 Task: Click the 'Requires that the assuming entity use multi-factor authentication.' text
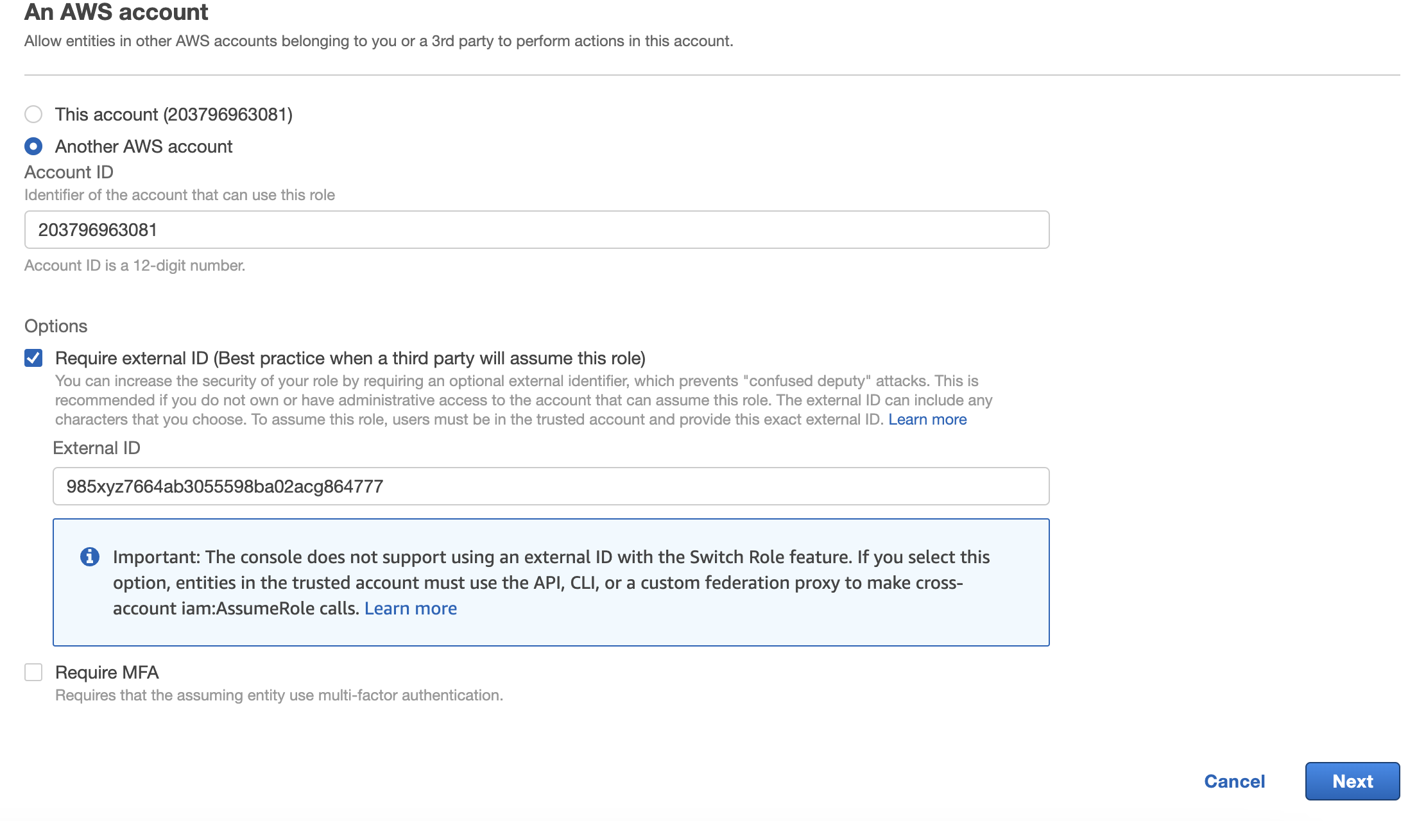pos(279,695)
